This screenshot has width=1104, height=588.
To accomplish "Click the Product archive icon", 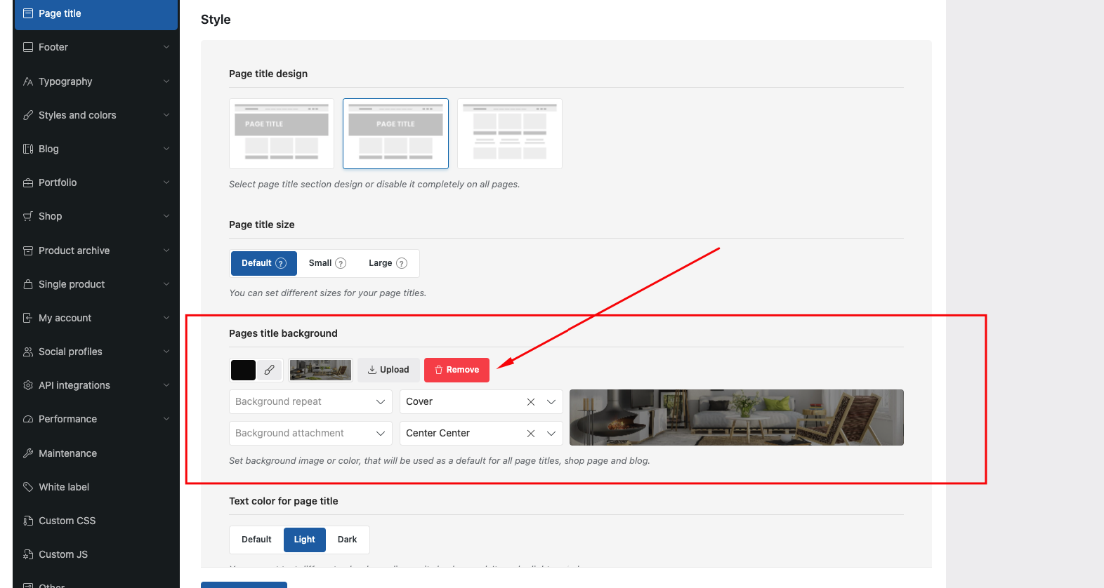I will [x=28, y=250].
